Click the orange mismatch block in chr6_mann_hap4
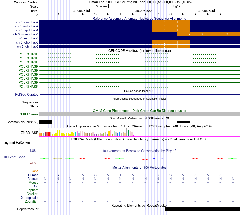The width and height of the screenshot is (240, 215). tap(208, 34)
